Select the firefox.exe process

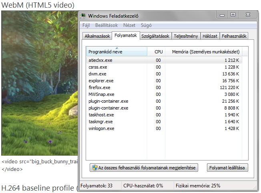click(164, 87)
